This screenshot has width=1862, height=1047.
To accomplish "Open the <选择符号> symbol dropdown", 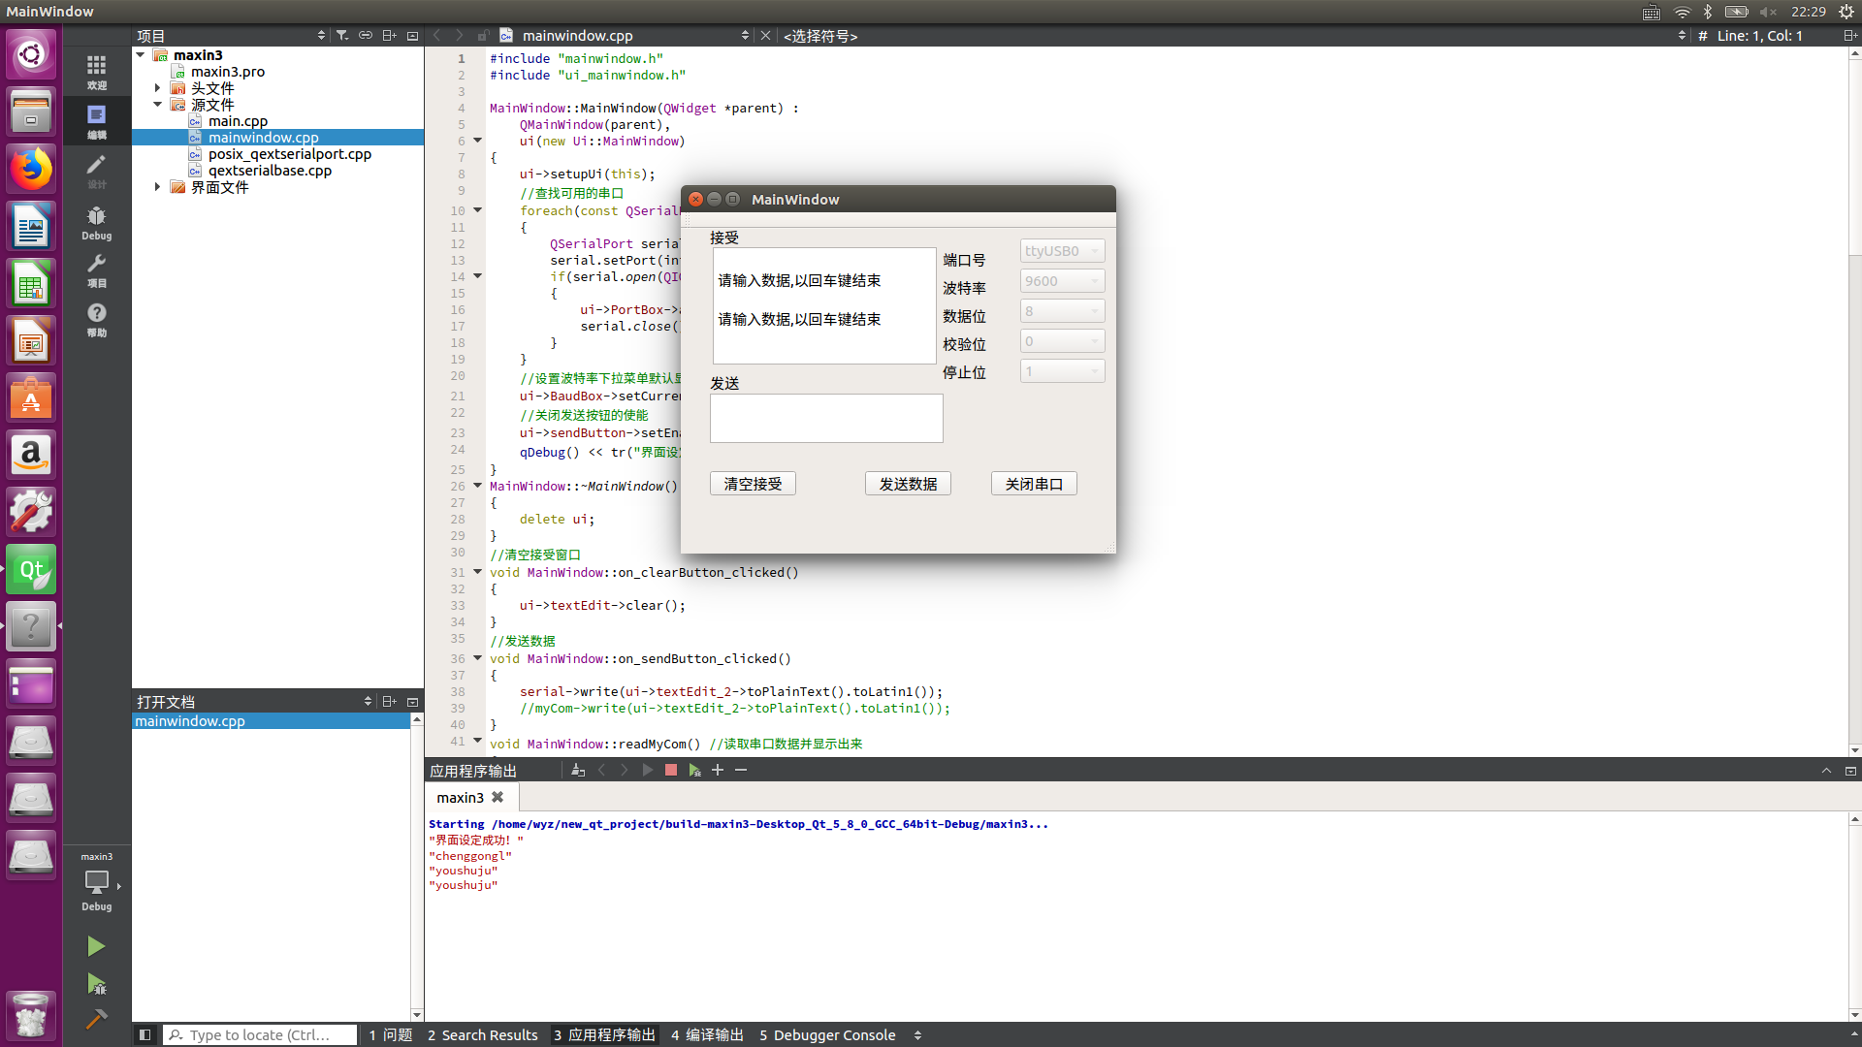I will (x=1234, y=36).
